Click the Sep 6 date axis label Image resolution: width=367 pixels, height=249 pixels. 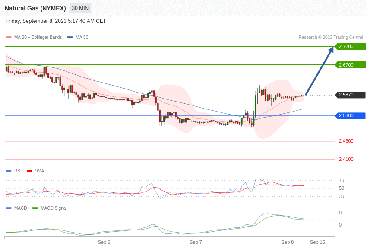[104, 242]
